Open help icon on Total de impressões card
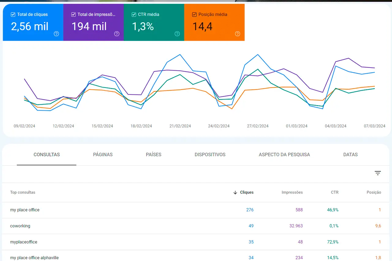This screenshot has height=261, width=392. pos(117,34)
